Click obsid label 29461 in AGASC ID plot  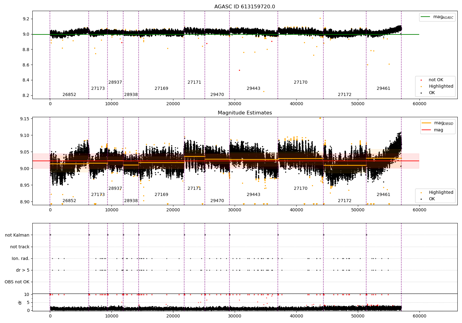point(383,89)
